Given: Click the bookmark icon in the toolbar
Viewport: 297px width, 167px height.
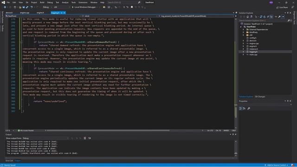Looking at the screenshot, I should [132, 7].
